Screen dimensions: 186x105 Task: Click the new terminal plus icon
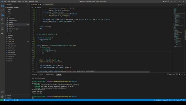(173, 74)
